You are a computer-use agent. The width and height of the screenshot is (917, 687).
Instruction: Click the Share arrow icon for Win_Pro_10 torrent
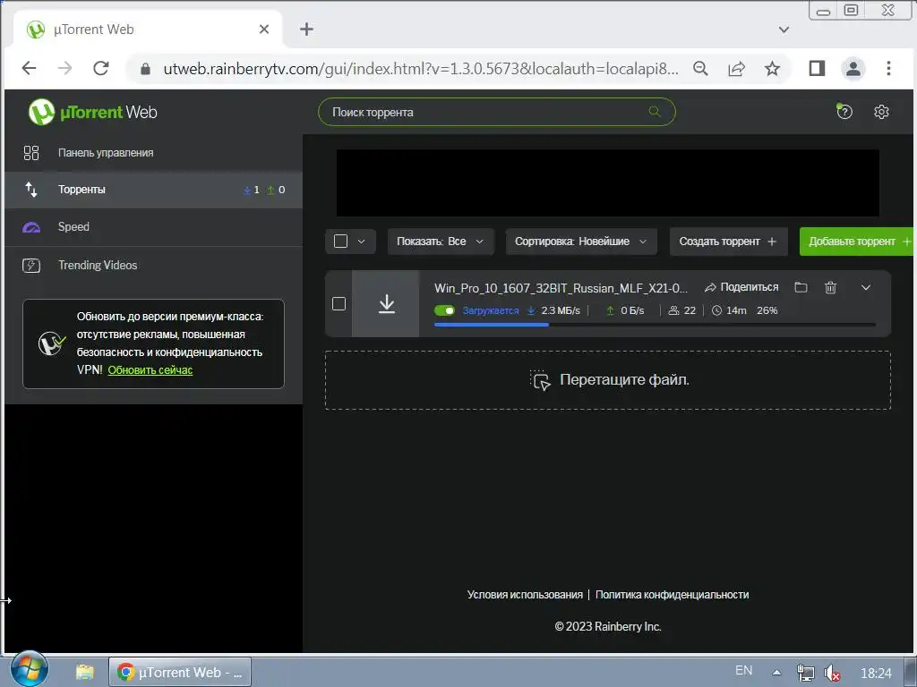tap(710, 287)
